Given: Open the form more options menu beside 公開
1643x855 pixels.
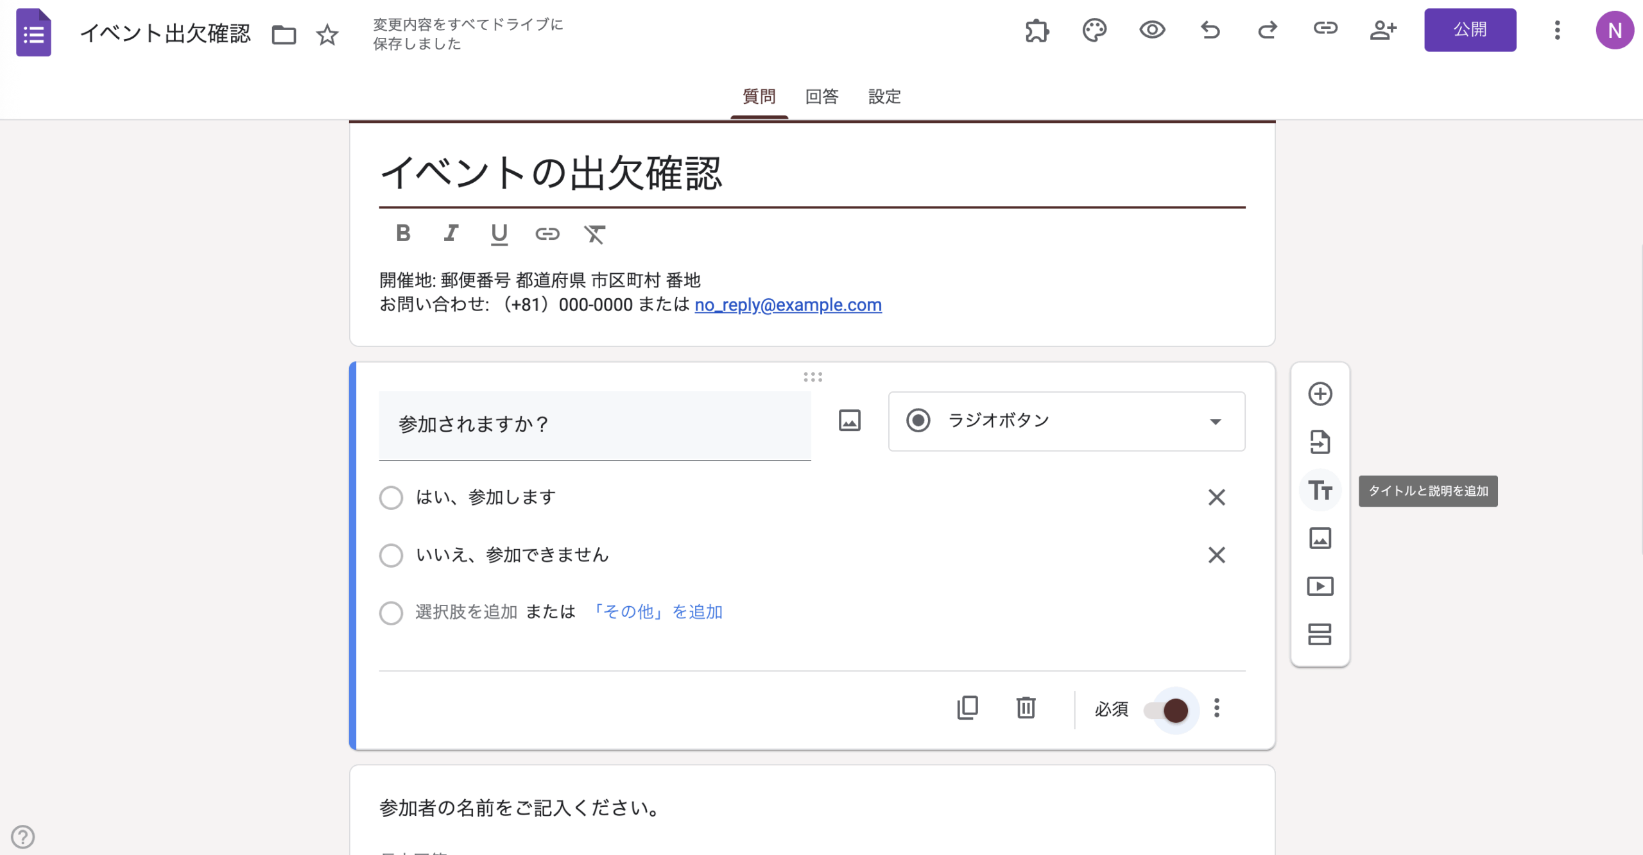Looking at the screenshot, I should pos(1556,30).
